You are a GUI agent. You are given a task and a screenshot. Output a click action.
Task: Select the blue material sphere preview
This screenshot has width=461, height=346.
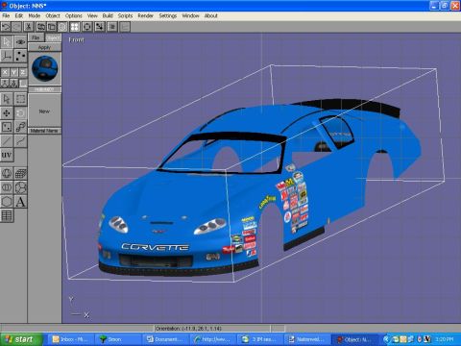(x=45, y=68)
